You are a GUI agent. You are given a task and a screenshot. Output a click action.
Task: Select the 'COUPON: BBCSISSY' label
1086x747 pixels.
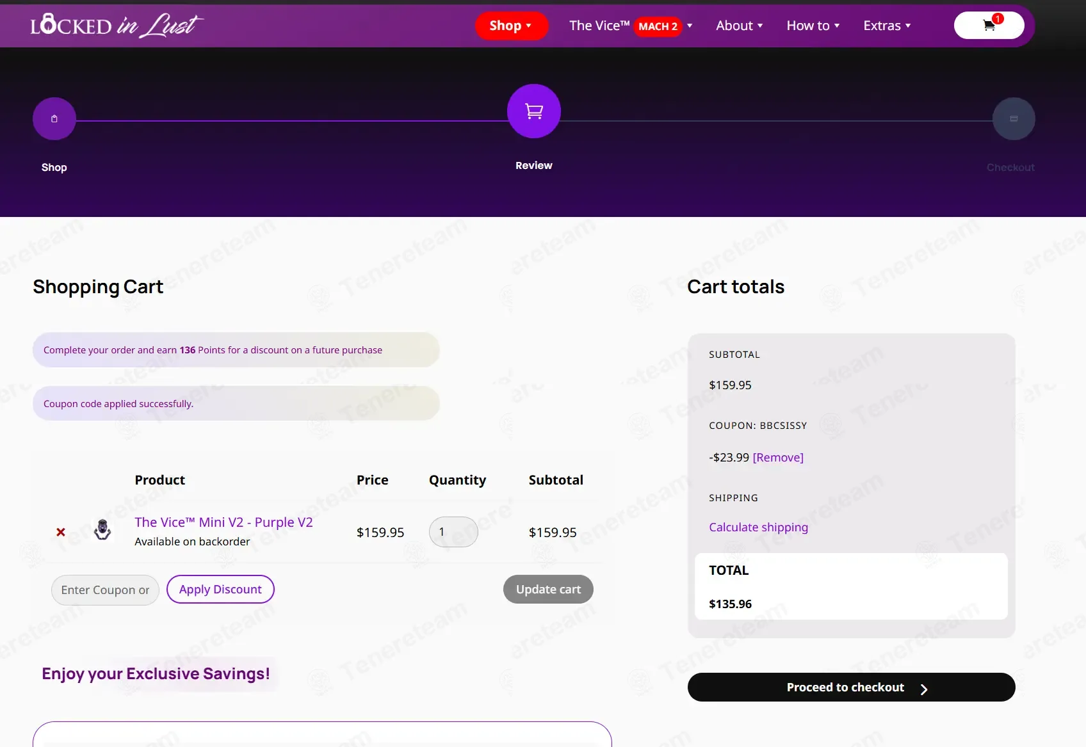tap(758, 426)
